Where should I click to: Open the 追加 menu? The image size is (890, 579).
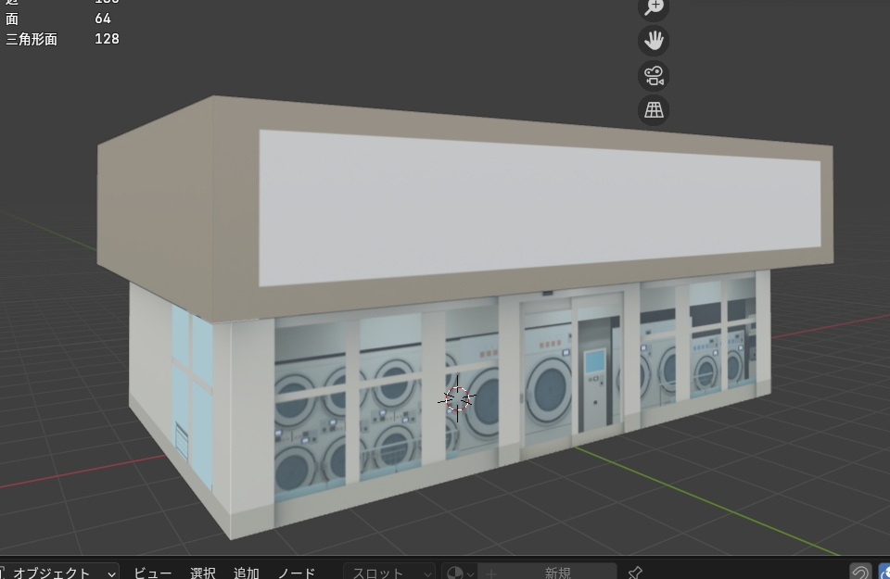point(247,573)
